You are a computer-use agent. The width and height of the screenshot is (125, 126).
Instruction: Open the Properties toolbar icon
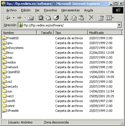coord(101,18)
